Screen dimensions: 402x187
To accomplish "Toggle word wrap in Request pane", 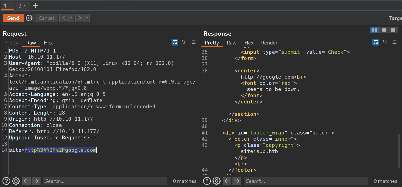I will [175, 42].
